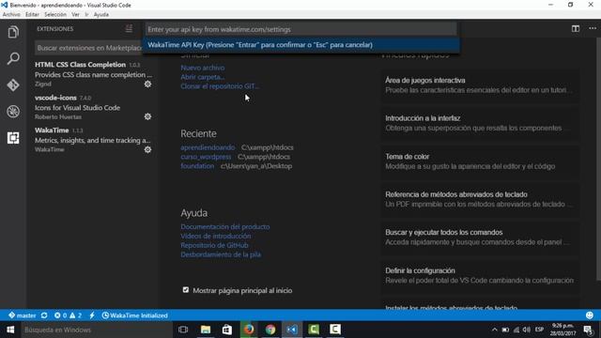The height and width of the screenshot is (338, 601).
Task: Open the editor more actions ellipsis
Action: [593, 29]
